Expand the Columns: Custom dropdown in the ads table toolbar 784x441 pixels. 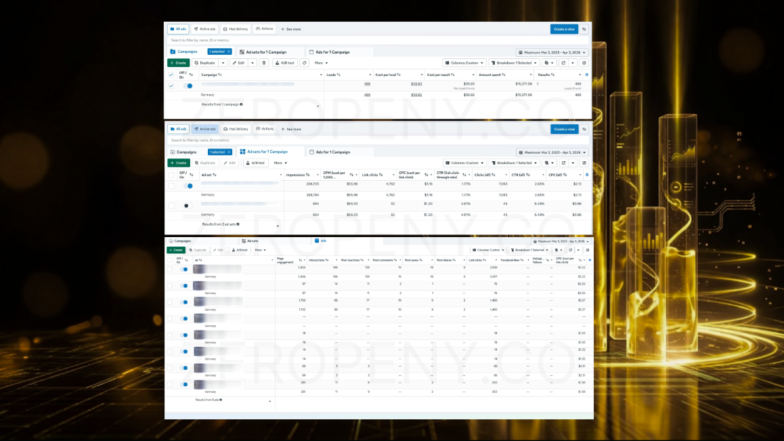click(489, 250)
